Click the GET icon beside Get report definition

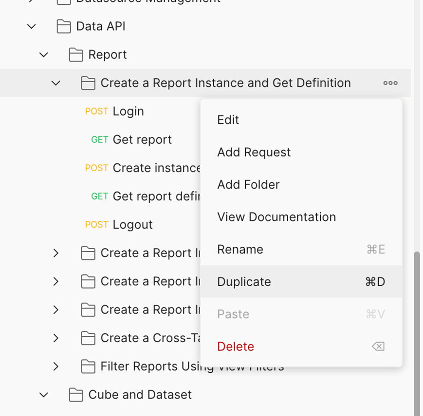click(x=99, y=196)
